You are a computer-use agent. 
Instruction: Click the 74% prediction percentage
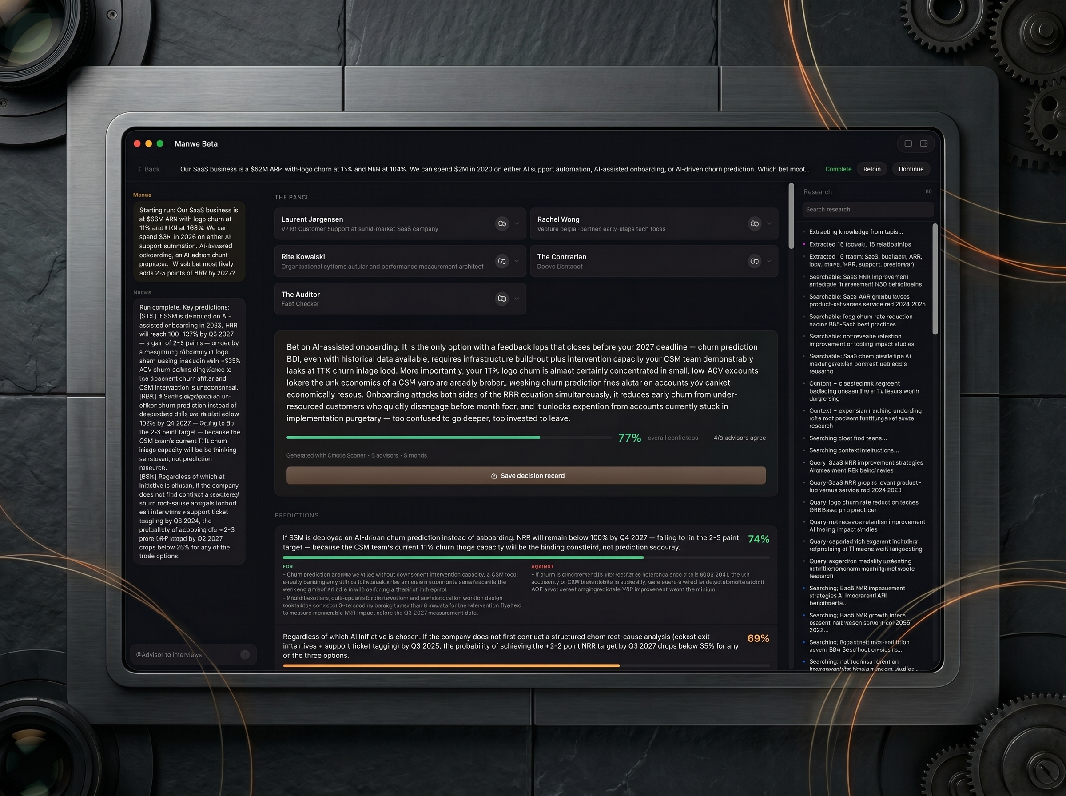pyautogui.click(x=759, y=539)
